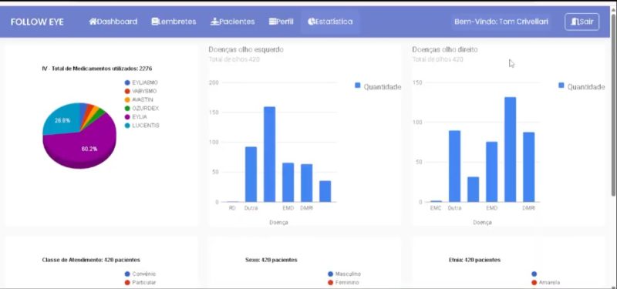This screenshot has height=289, width=617.
Task: Click the Doenças olho direito title
Action: tap(445, 49)
